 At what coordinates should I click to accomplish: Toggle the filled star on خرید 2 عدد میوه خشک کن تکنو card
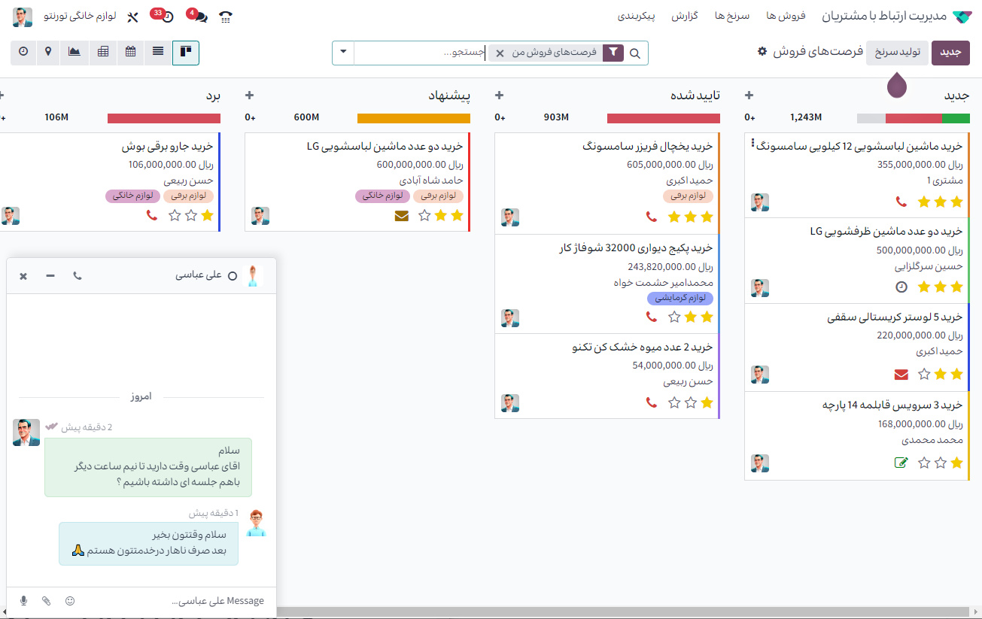coord(707,402)
